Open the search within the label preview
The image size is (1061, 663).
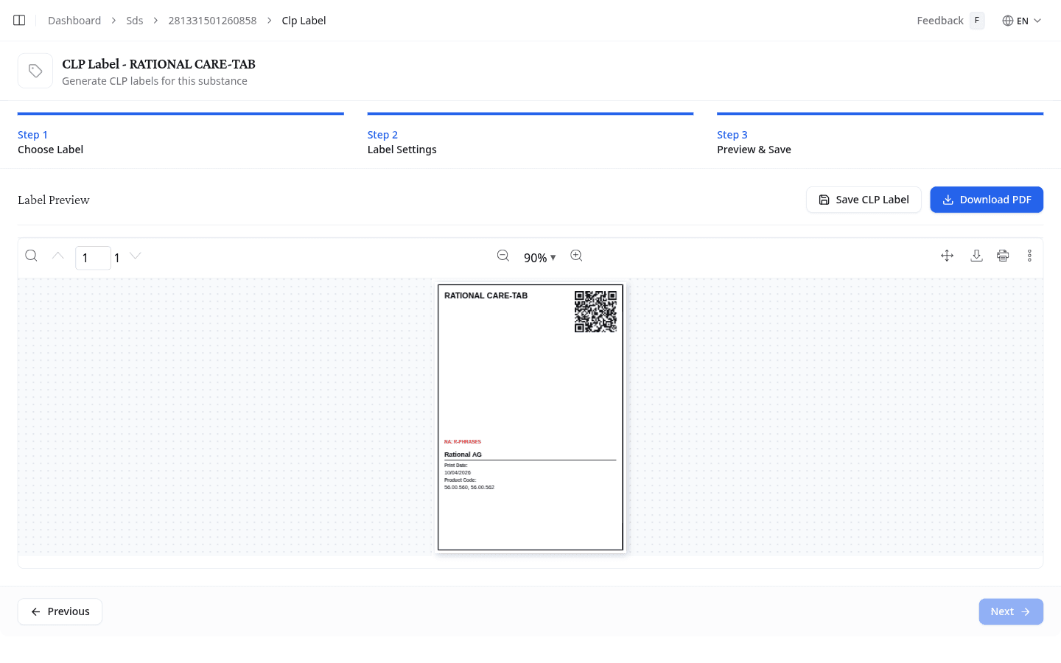tap(31, 256)
